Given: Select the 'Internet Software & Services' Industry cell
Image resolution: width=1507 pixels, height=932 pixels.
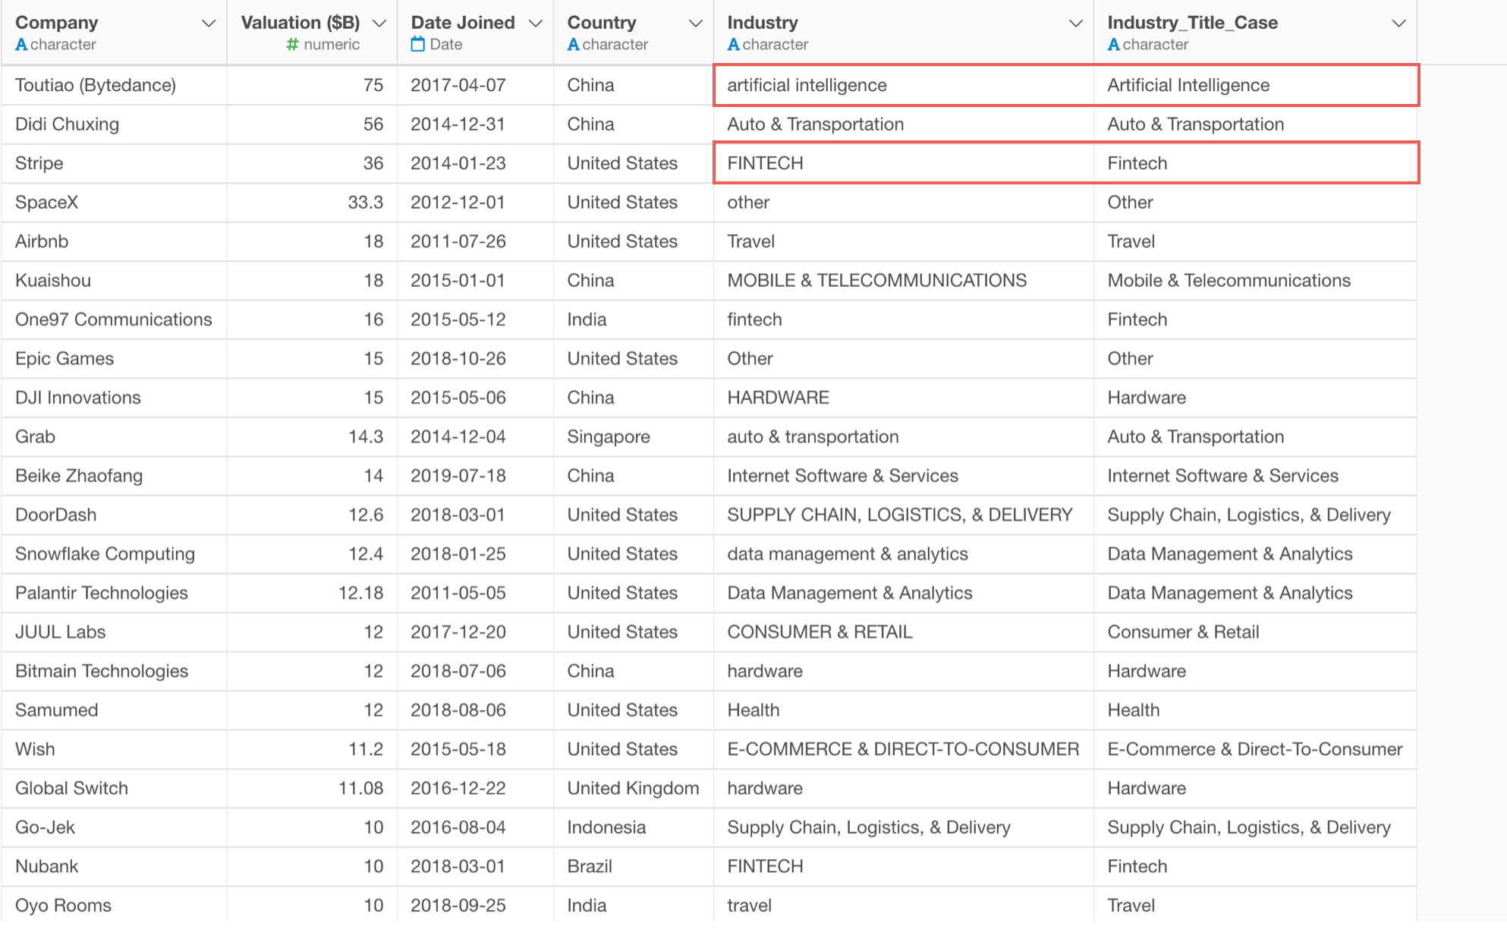Looking at the screenshot, I should pos(904,476).
